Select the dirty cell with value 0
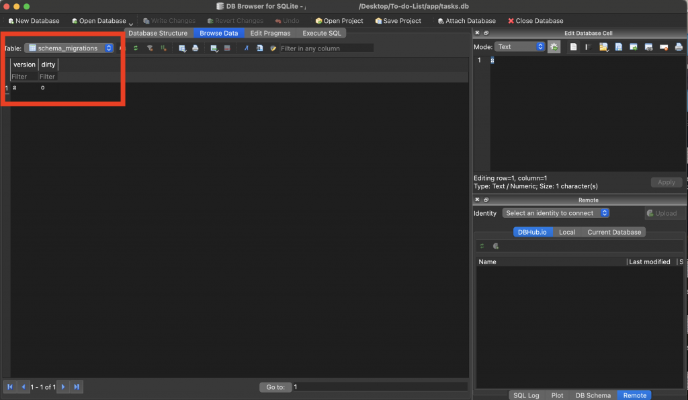 point(48,88)
